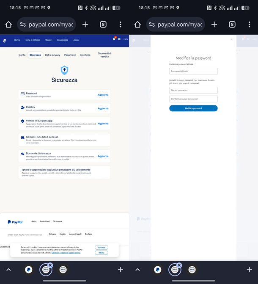This screenshot has height=284, width=258.
Task: Click PayPal footer logo on left phone
Action: [15, 222]
